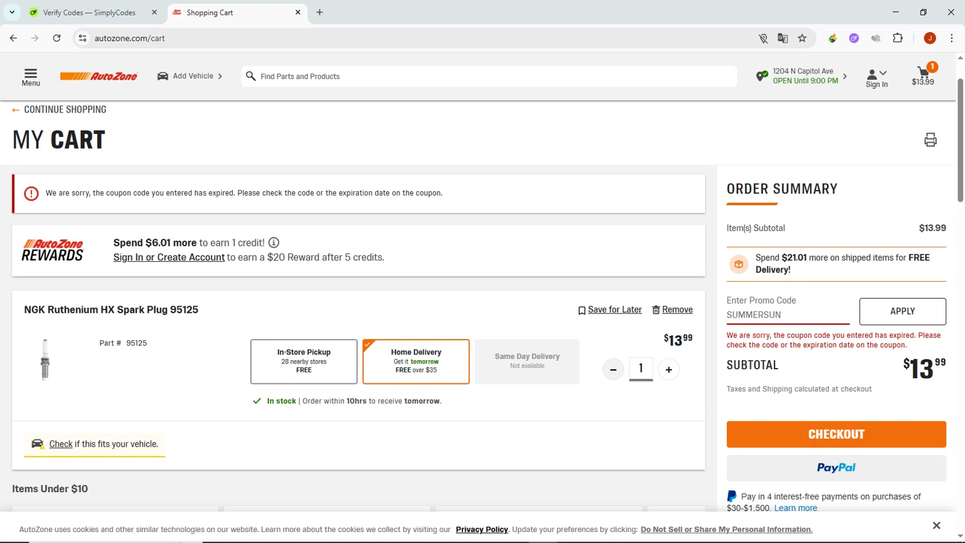Viewport: 965px width, 543px height.
Task: Click the print cart icon
Action: [930, 140]
